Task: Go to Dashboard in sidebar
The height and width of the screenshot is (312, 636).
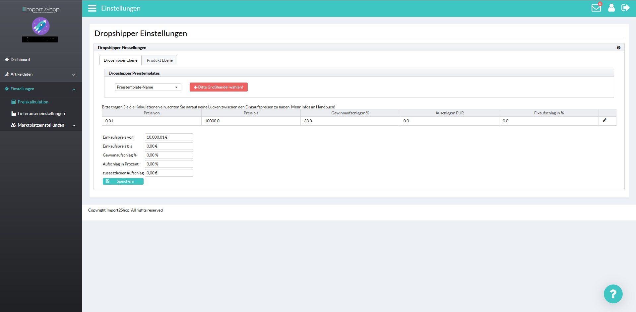Action: pyautogui.click(x=20, y=60)
